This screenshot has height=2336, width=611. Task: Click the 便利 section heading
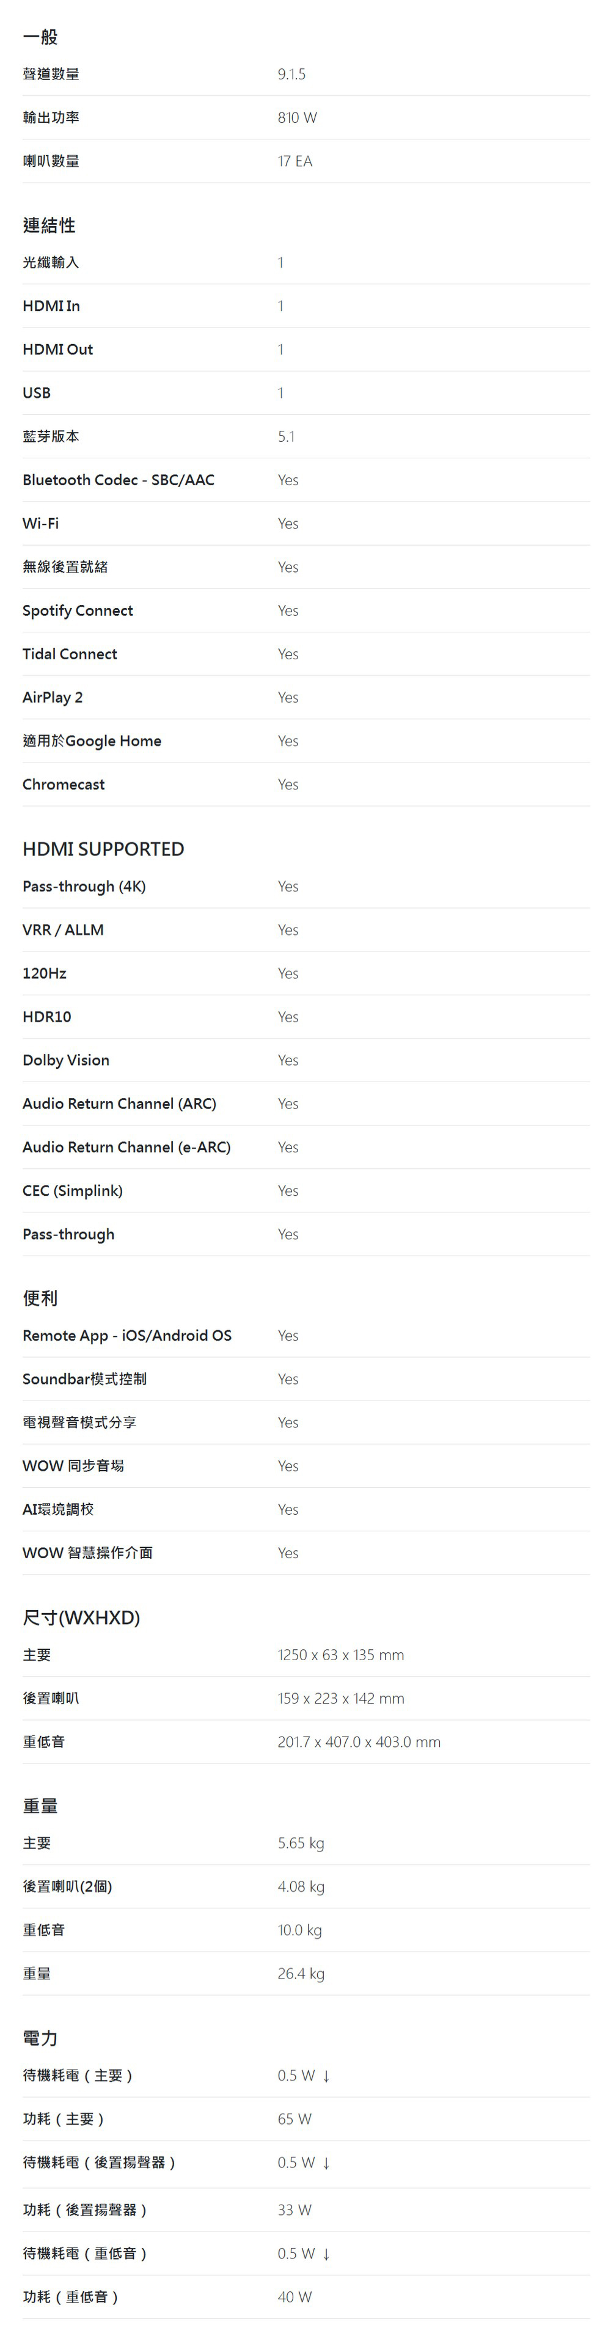point(40,1298)
